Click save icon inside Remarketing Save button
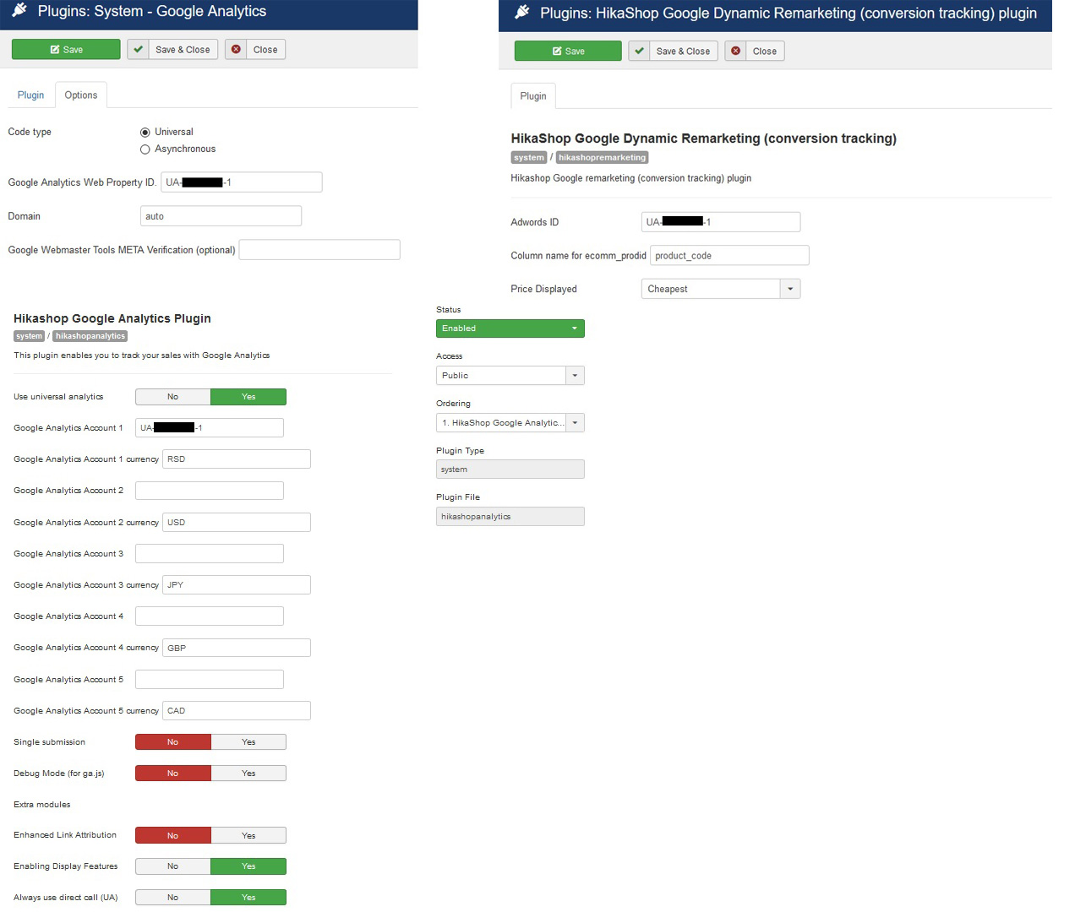The width and height of the screenshot is (1075, 912). 557,52
